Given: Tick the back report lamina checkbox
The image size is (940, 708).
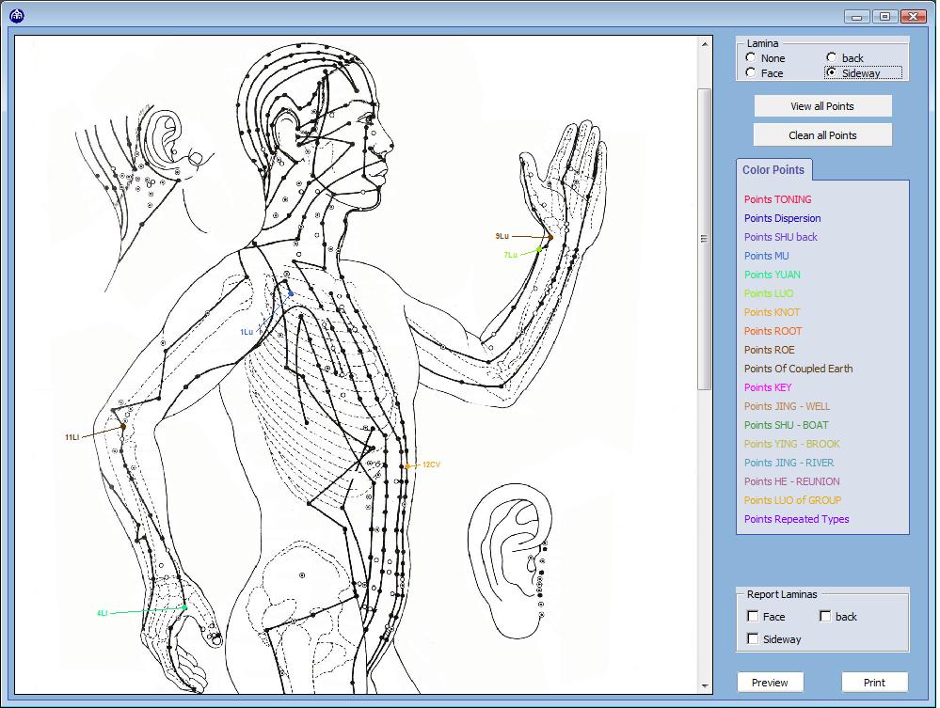Looking at the screenshot, I should (x=825, y=617).
